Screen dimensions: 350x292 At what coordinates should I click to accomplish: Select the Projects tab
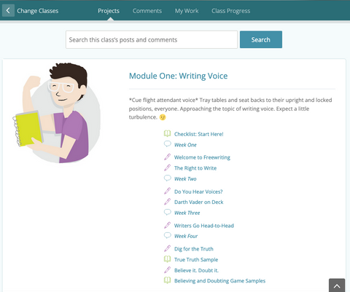click(109, 11)
